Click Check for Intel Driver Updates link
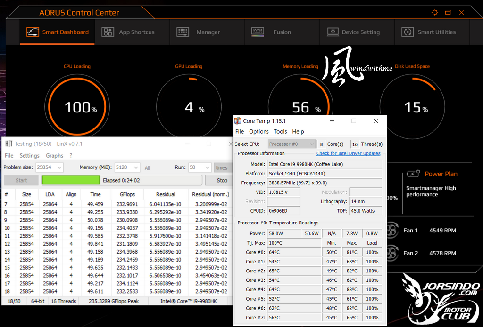Screen dimensions: 483x327 click(x=349, y=153)
